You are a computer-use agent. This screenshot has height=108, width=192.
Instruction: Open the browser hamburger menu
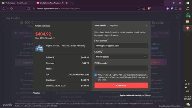pyautogui.click(x=180, y=9)
